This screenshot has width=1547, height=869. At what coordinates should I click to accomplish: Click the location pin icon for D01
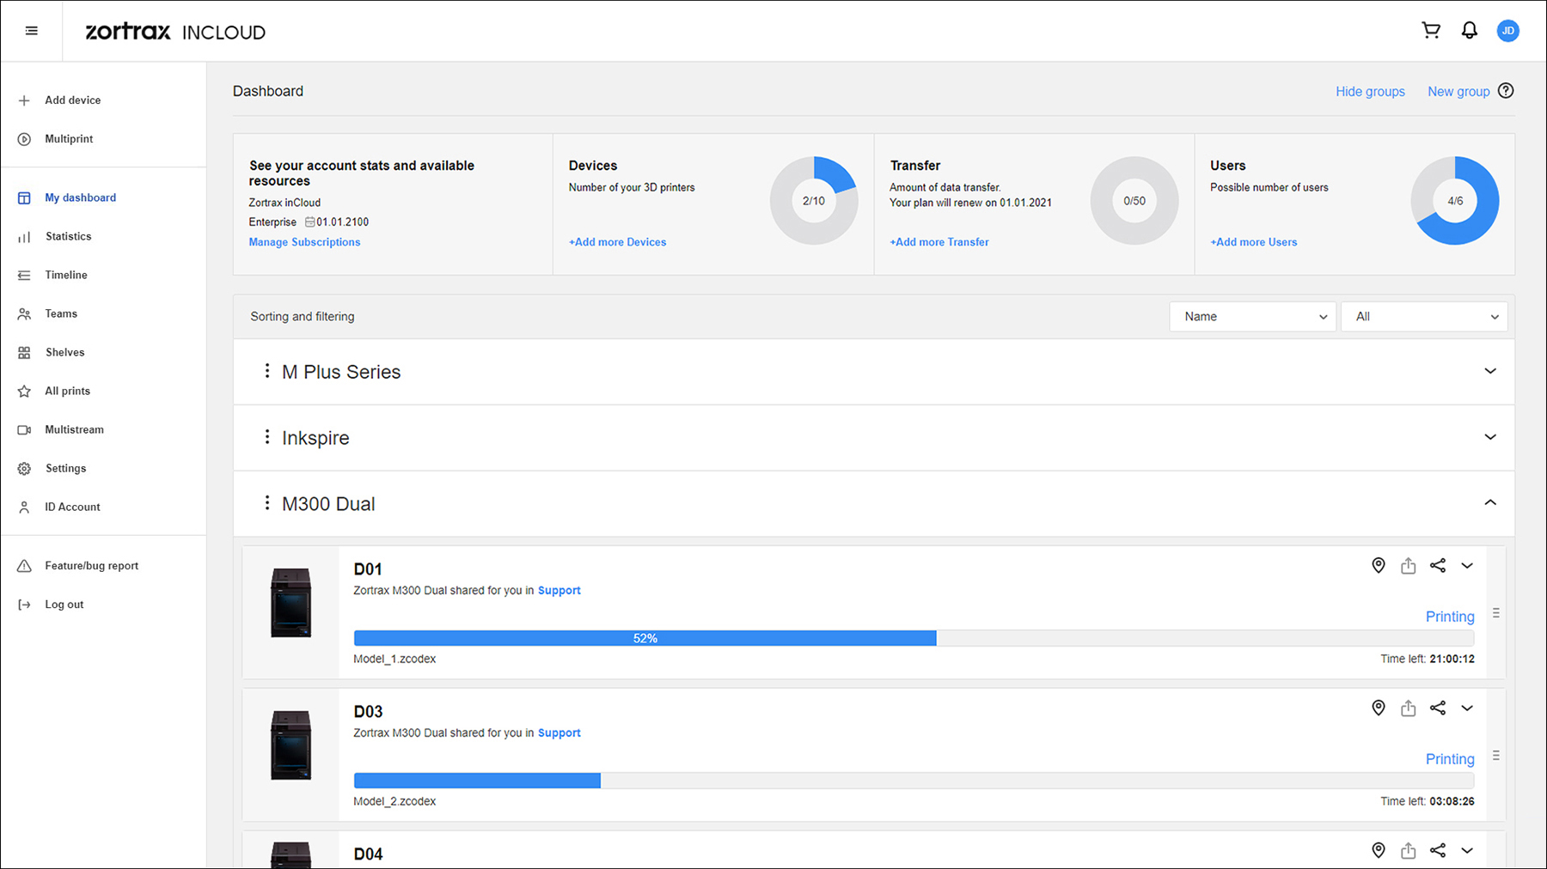click(x=1379, y=565)
